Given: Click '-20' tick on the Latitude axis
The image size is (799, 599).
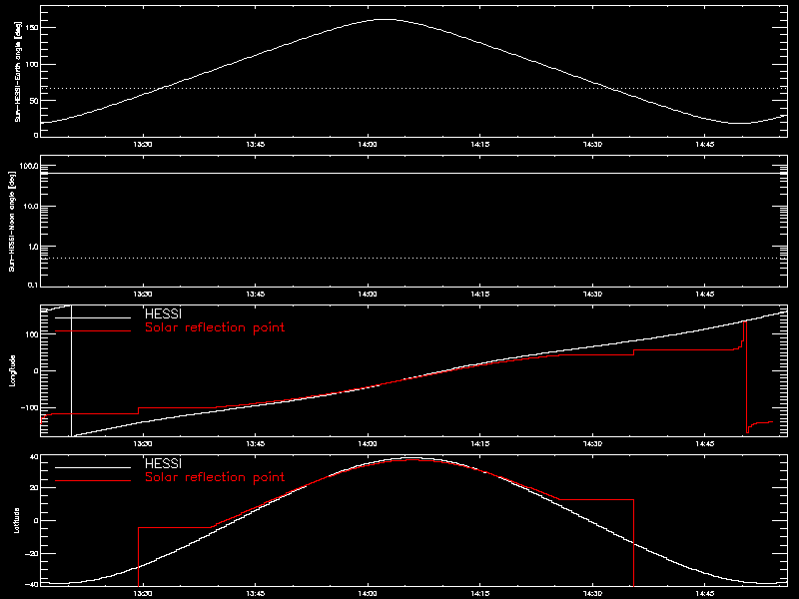Looking at the screenshot, I should tap(32, 554).
